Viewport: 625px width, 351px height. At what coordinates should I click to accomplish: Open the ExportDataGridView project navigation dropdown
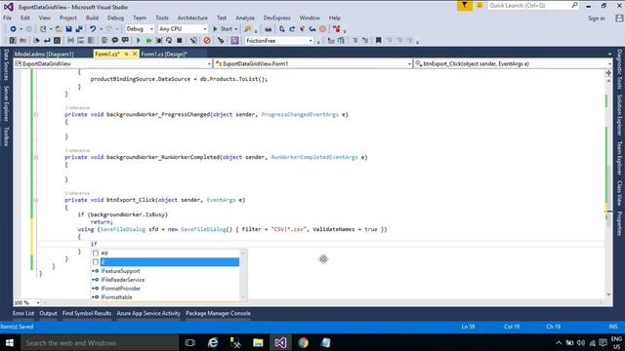click(x=113, y=63)
